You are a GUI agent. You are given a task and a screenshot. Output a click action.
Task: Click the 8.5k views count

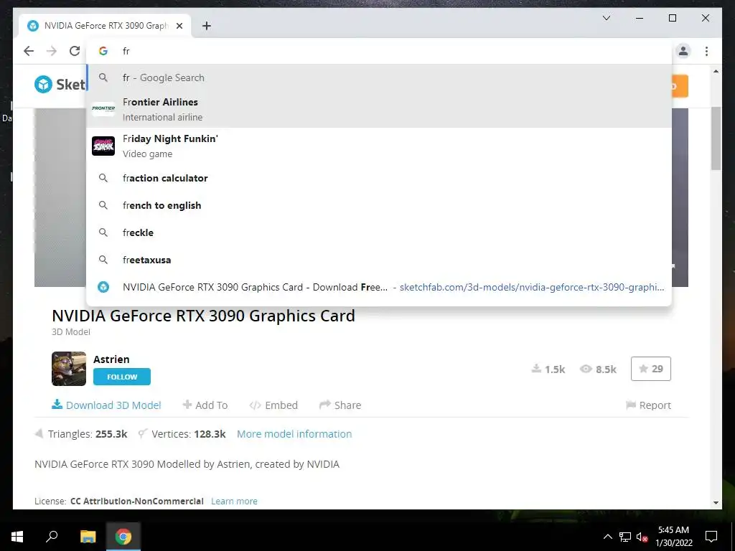(598, 369)
